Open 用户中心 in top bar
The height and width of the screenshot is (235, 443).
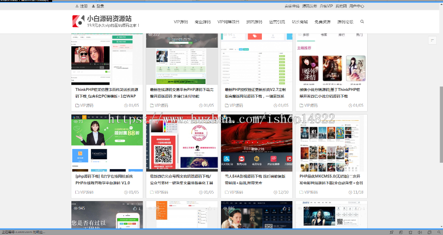[x=356, y=6]
